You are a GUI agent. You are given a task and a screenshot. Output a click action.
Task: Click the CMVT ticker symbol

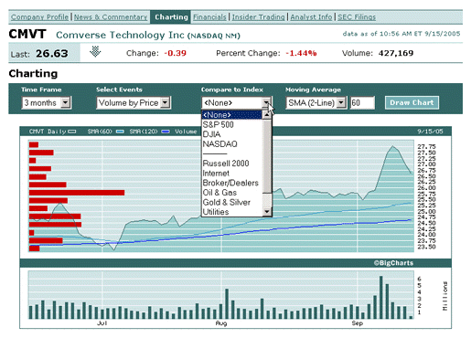tap(27, 34)
